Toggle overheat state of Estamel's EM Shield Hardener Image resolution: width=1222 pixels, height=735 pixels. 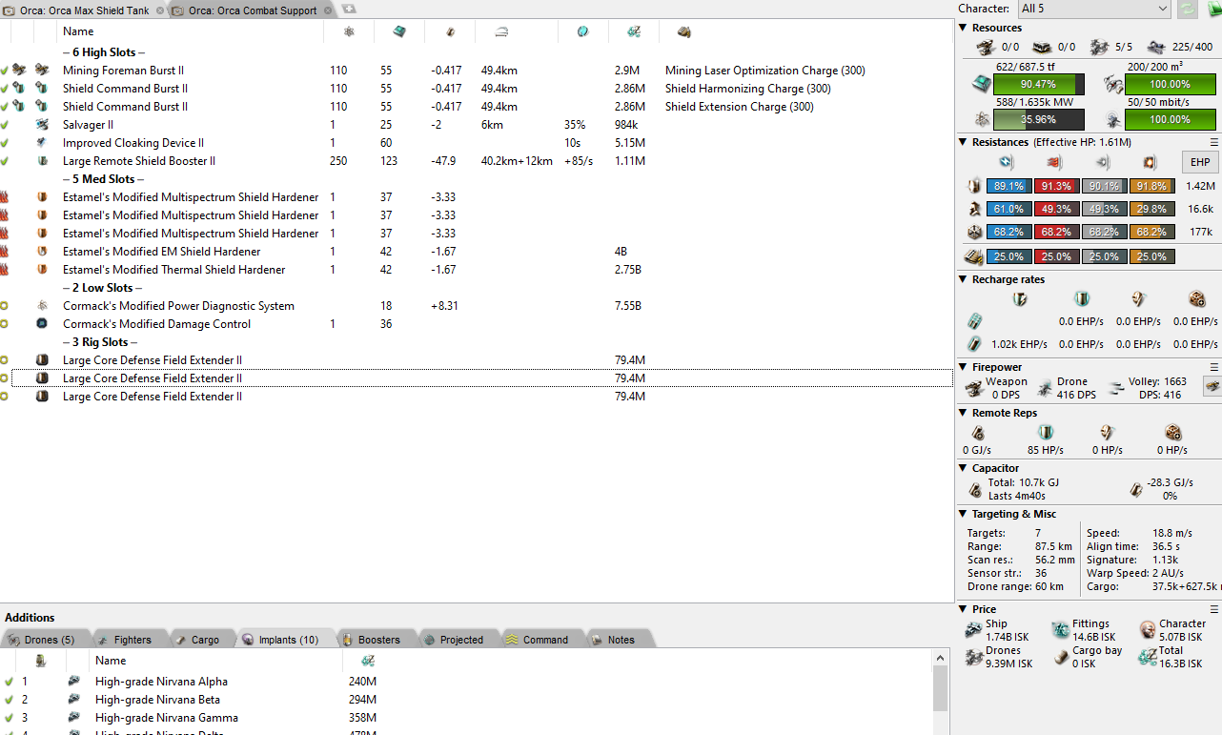tap(5, 252)
